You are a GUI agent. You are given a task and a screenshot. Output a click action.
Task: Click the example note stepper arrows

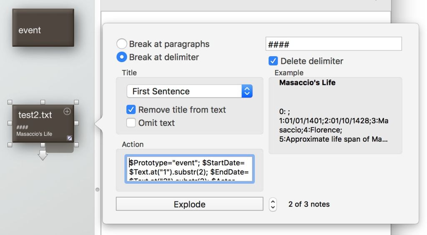(x=273, y=204)
